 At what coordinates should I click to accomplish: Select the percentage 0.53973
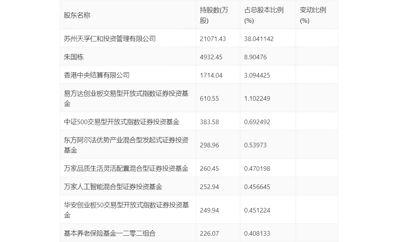(256, 145)
